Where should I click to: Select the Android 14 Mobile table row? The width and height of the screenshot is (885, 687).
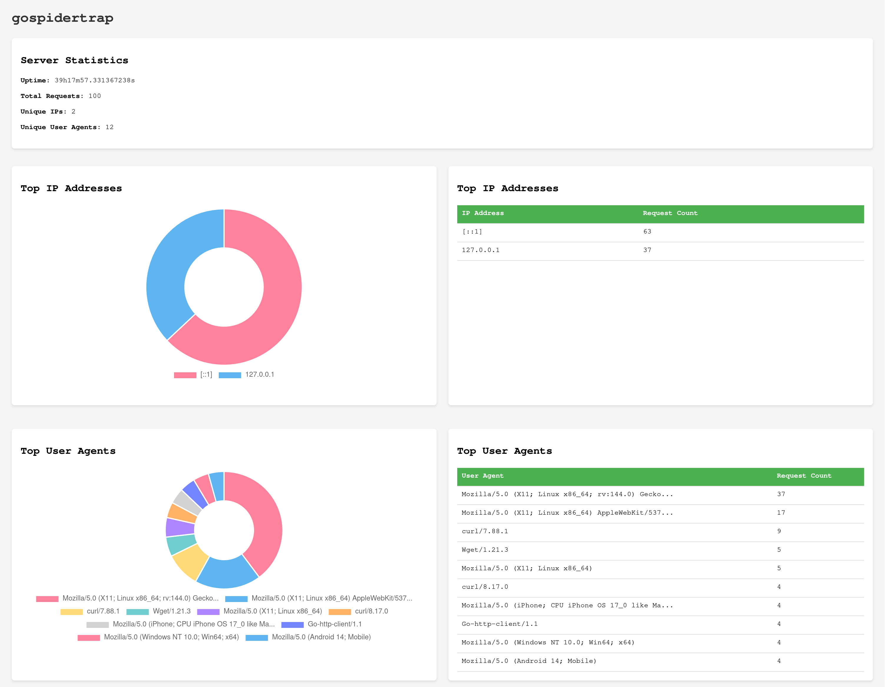point(660,662)
